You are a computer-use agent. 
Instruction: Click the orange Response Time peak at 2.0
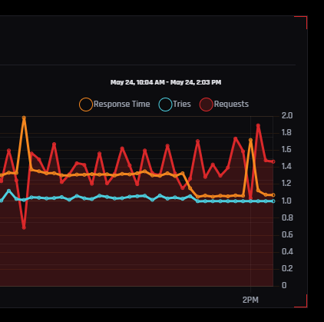[24, 118]
